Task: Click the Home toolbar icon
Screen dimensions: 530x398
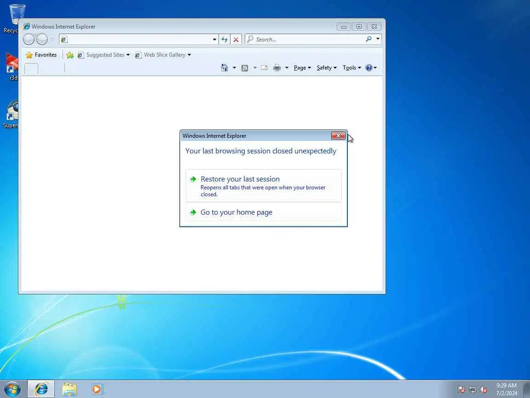Action: point(225,68)
